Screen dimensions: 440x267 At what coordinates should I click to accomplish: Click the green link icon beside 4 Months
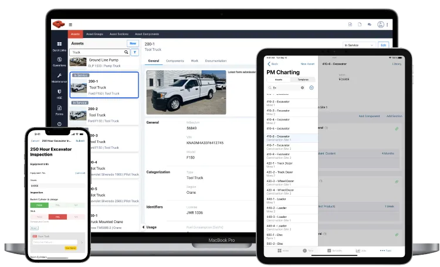tap(397, 129)
